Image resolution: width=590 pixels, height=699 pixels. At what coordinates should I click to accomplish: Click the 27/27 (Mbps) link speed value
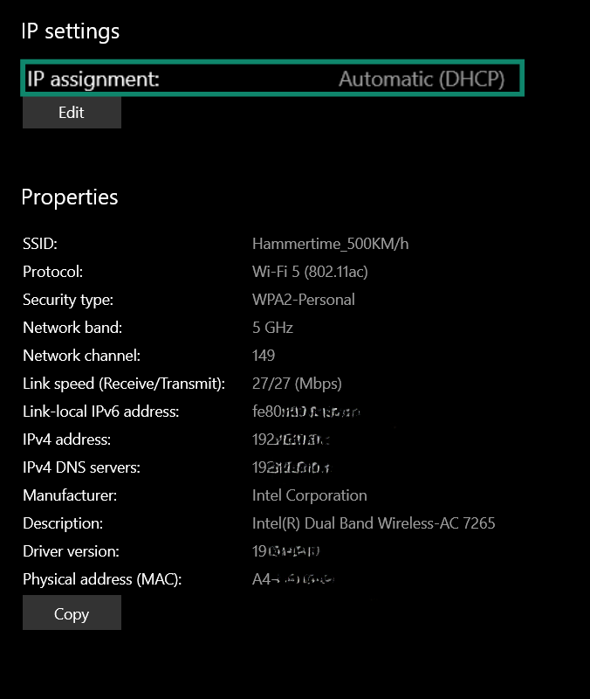pyautogui.click(x=297, y=384)
